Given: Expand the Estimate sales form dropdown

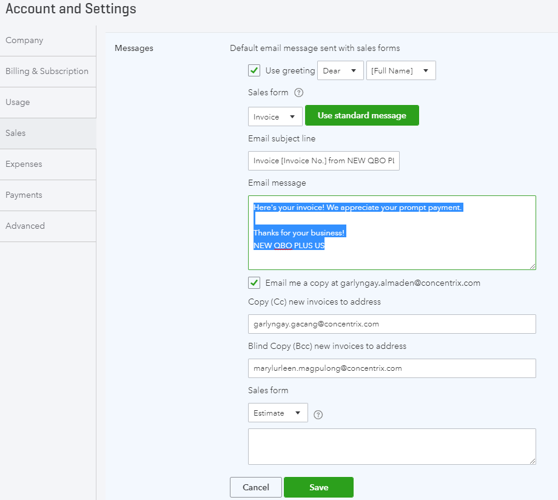Looking at the screenshot, I should click(277, 413).
